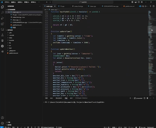
Task: Open the PlatformIO alien icon panel
Action: pos(3,41)
